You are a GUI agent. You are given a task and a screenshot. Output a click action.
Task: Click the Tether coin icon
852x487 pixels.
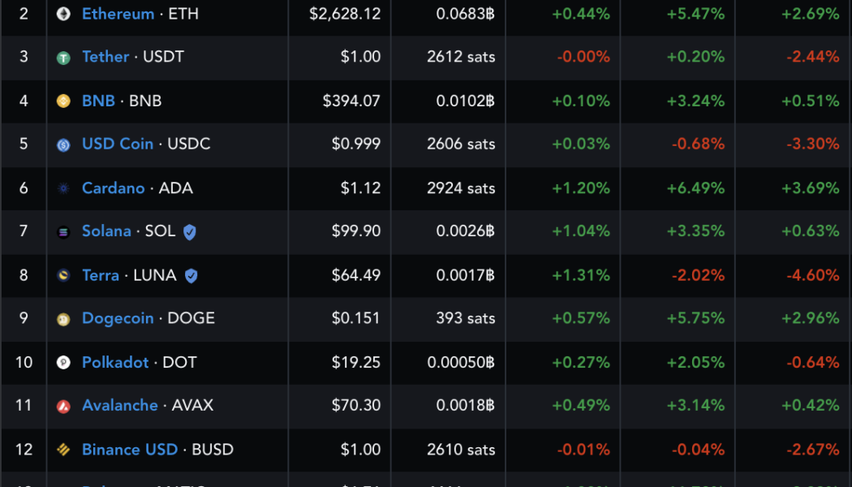click(65, 58)
